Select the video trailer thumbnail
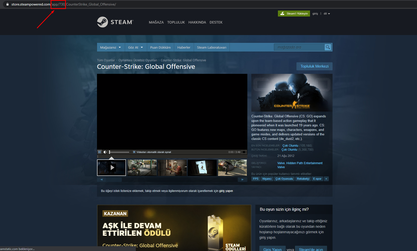Screen dimensions: 417x251 (112, 168)
